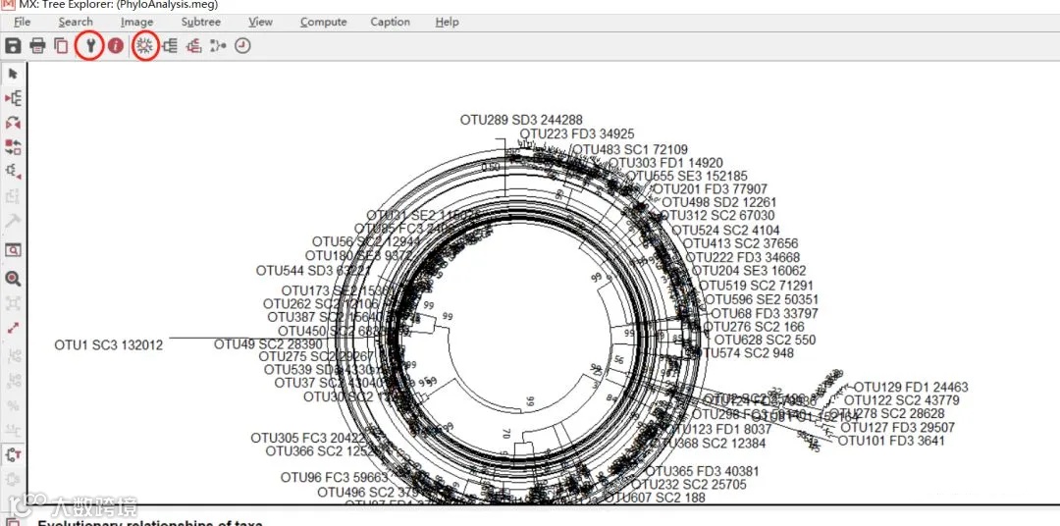Screen dimensions: 1060x526
Task: Show tree information via red info icon
Action: point(116,46)
